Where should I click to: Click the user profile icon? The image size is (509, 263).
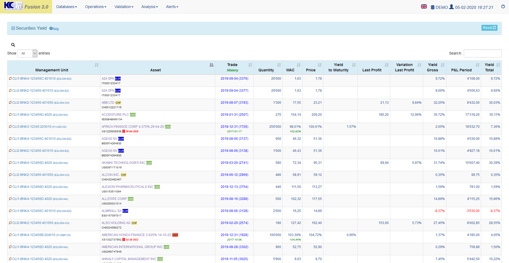pyautogui.click(x=451, y=7)
